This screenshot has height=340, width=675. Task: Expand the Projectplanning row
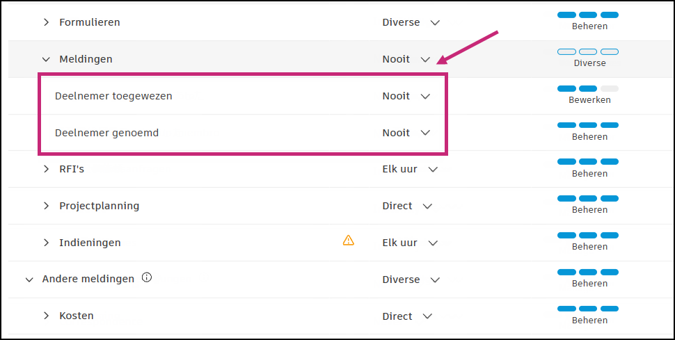coord(47,206)
